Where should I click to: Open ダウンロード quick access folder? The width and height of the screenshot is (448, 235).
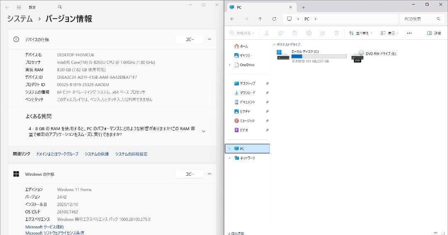(245, 93)
